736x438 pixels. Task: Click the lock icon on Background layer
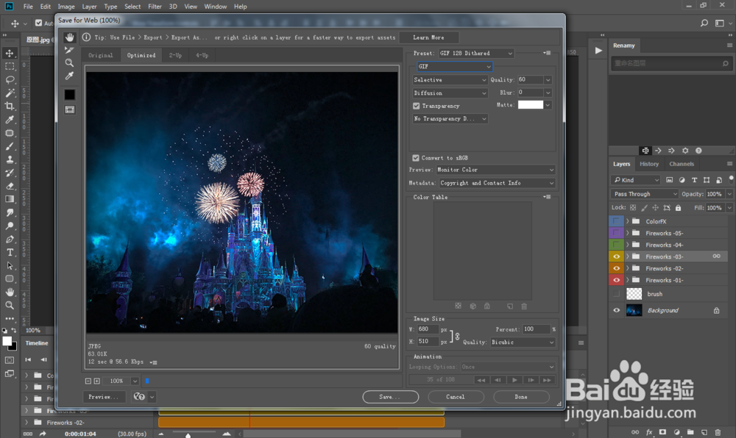click(716, 310)
